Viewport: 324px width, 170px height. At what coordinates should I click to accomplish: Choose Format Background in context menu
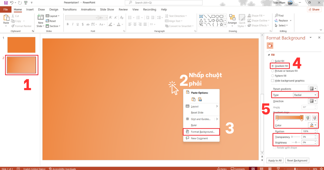tap(201, 132)
